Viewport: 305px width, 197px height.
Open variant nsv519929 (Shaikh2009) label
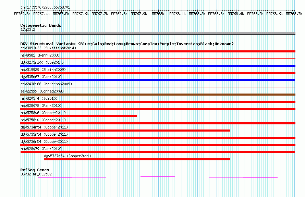(x=43, y=70)
